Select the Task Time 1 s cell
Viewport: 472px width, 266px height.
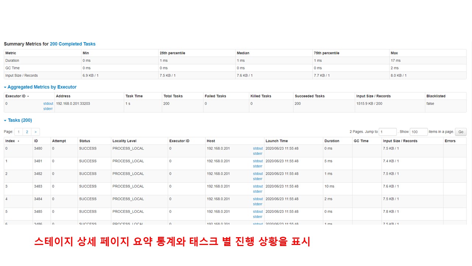point(143,106)
